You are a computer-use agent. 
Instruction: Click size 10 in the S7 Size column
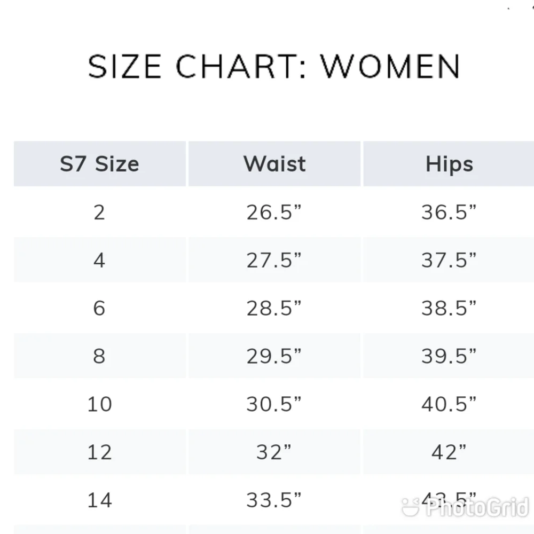(99, 405)
